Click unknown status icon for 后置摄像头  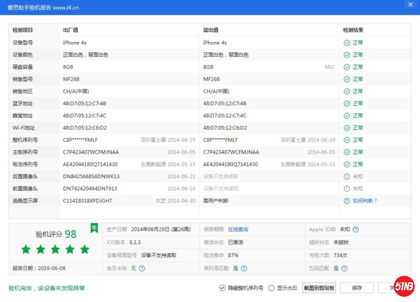click(346, 176)
